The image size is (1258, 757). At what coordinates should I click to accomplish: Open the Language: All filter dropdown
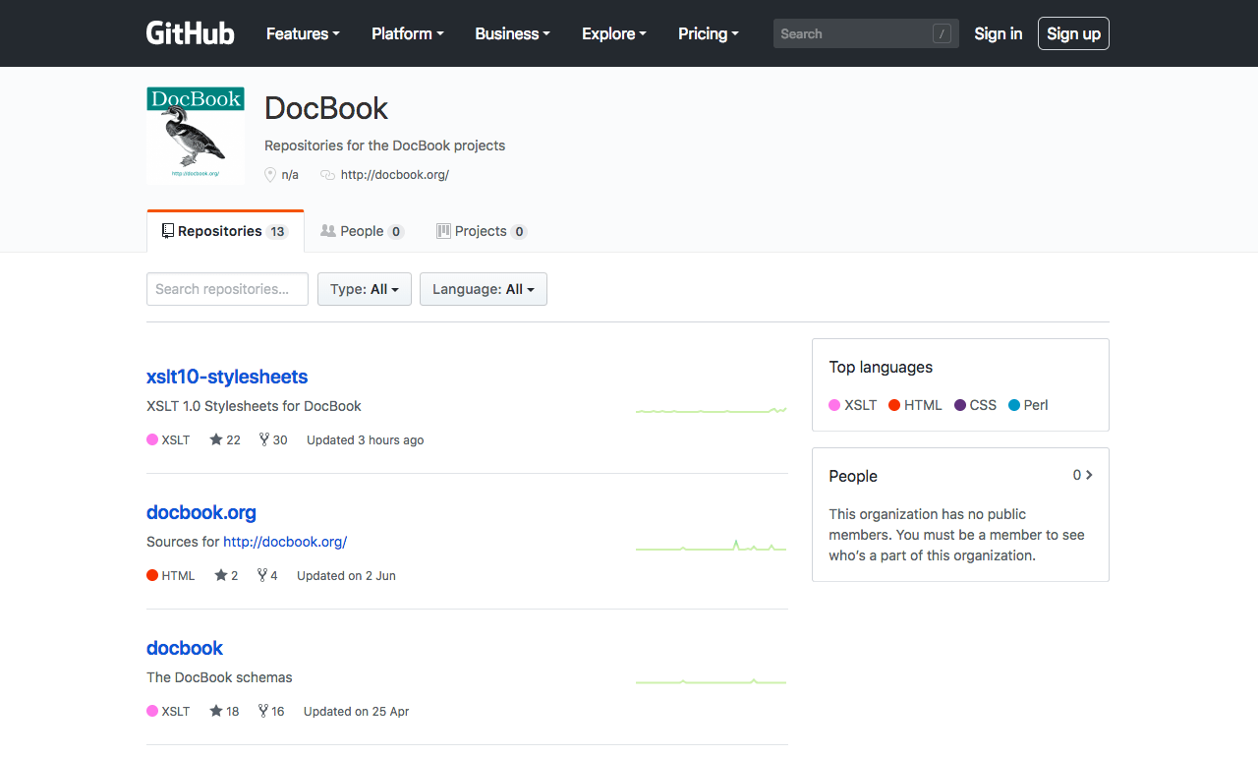click(x=484, y=289)
